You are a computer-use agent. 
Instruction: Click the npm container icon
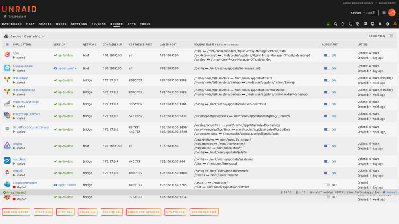tap(7, 54)
